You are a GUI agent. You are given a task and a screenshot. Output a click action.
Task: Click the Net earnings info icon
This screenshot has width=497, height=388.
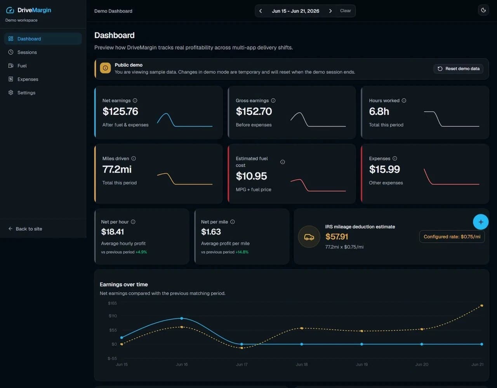pyautogui.click(x=135, y=101)
